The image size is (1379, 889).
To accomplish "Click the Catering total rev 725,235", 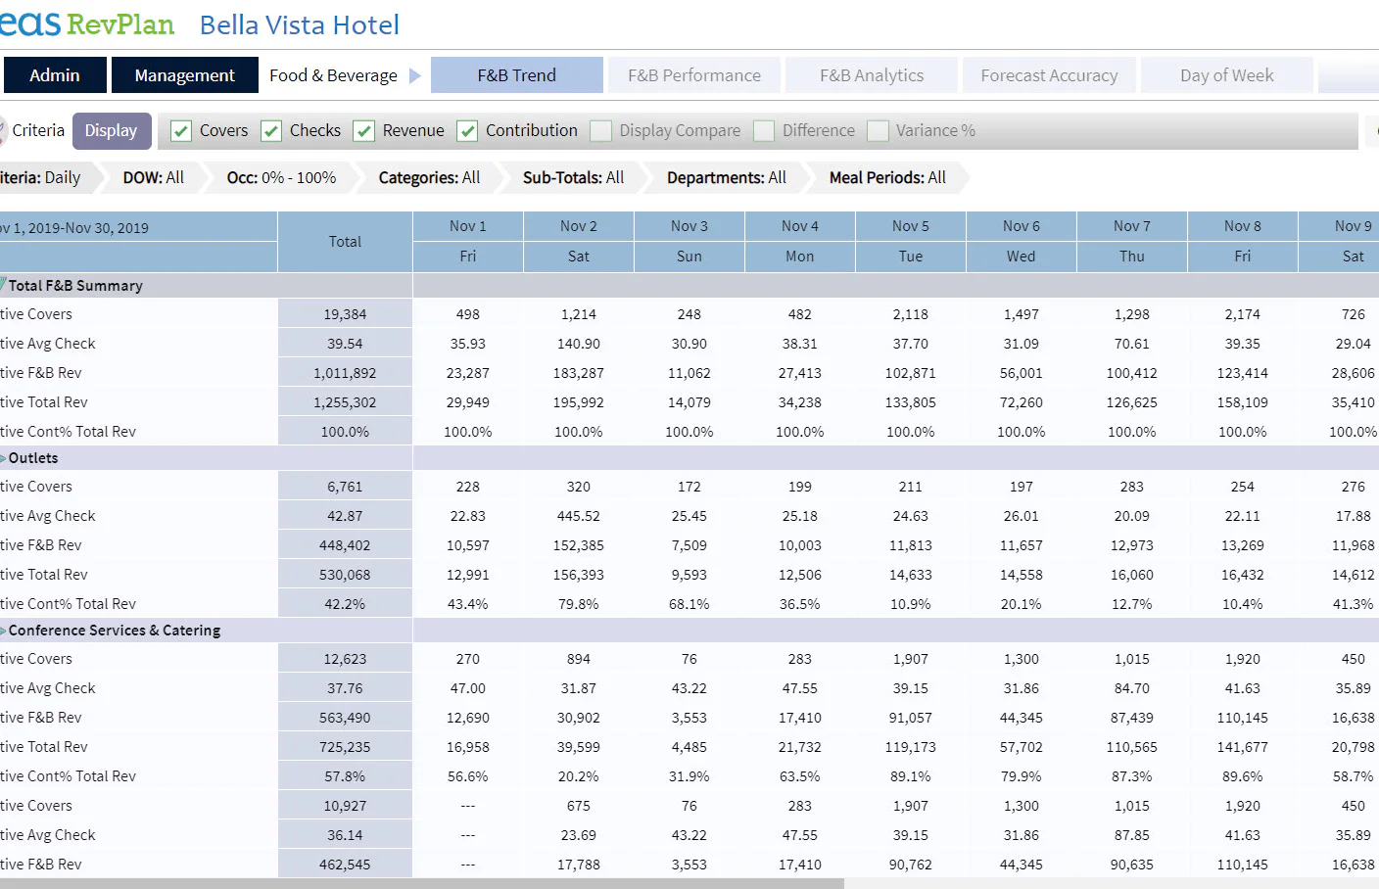I will pyautogui.click(x=345, y=747).
